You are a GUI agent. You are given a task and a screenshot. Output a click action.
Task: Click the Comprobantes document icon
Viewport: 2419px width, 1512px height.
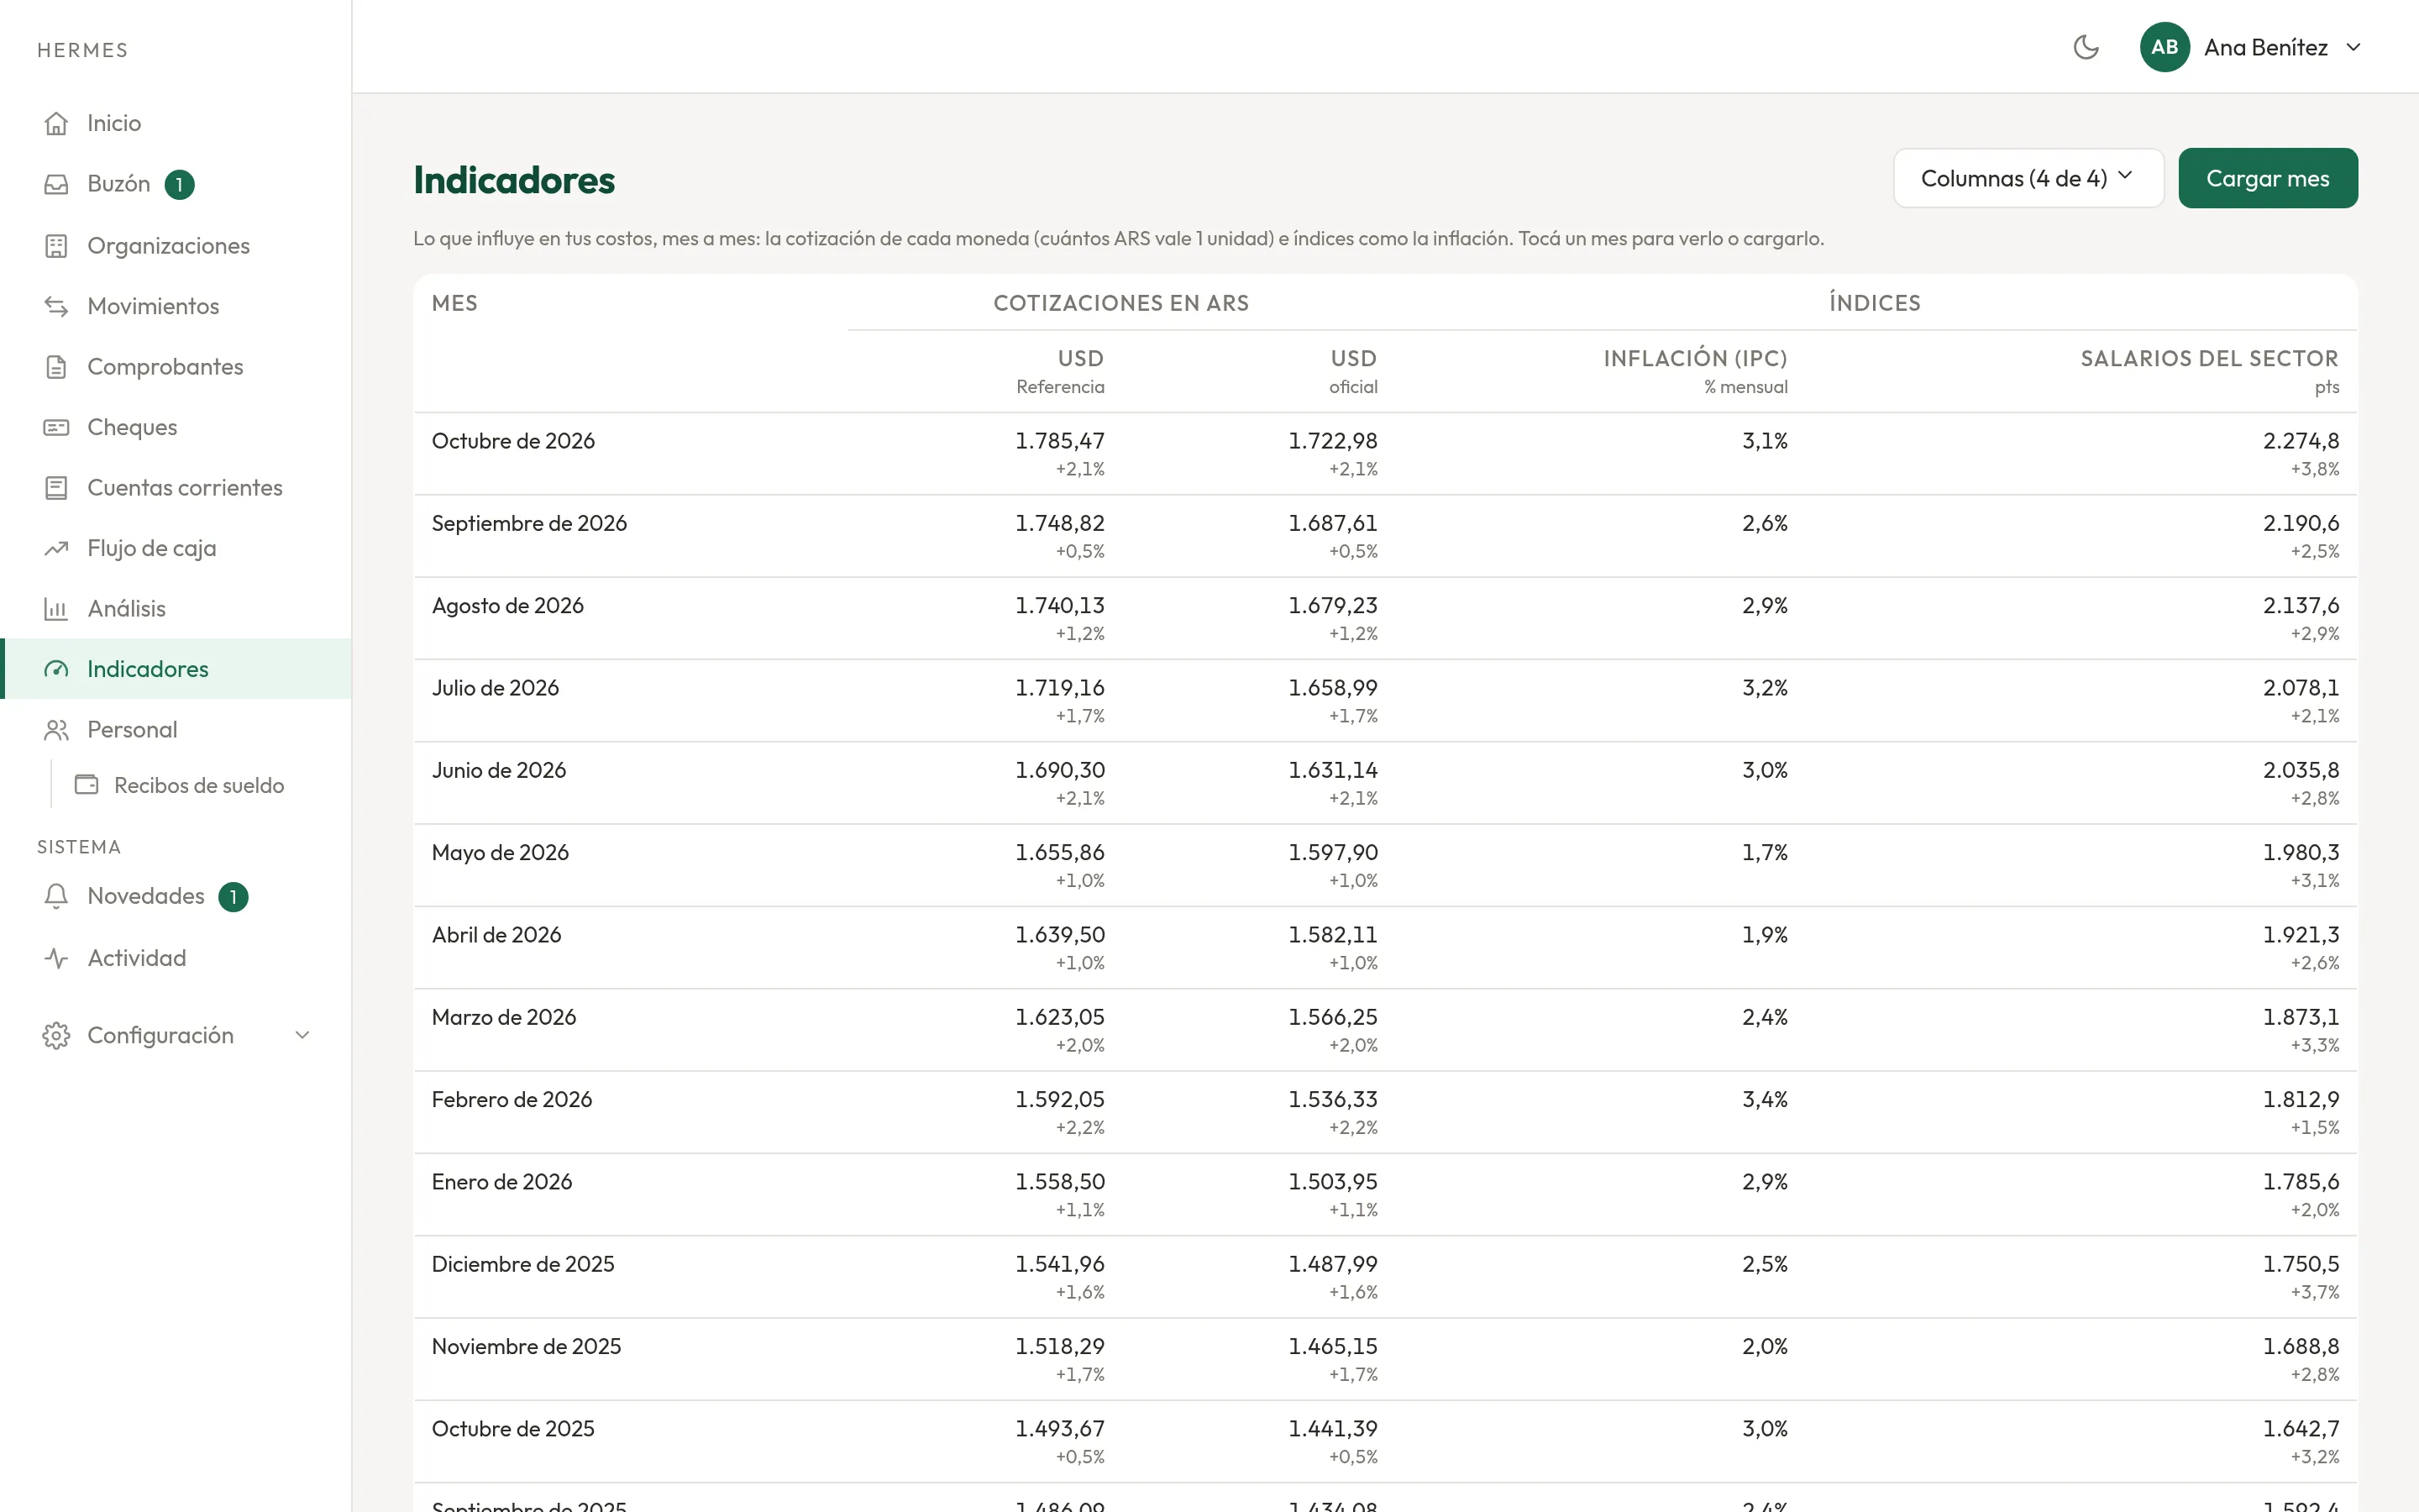tap(56, 367)
